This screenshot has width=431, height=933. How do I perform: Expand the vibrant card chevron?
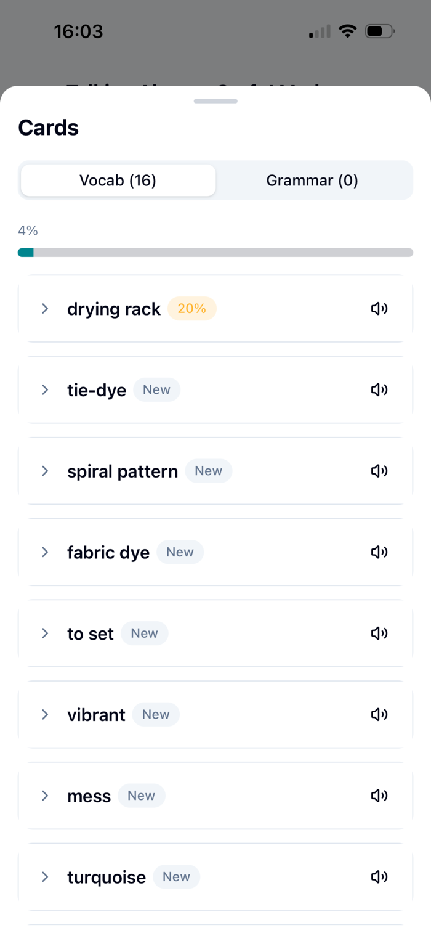45,714
